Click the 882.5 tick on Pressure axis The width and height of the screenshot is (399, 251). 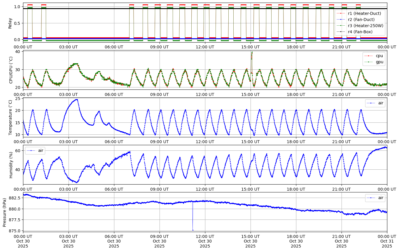point(15,198)
